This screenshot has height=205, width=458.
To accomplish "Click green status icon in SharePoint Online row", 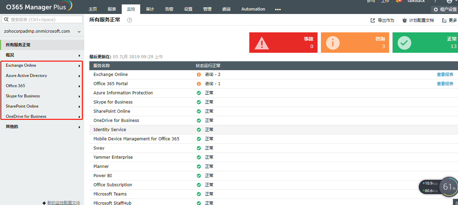I will 199,111.
